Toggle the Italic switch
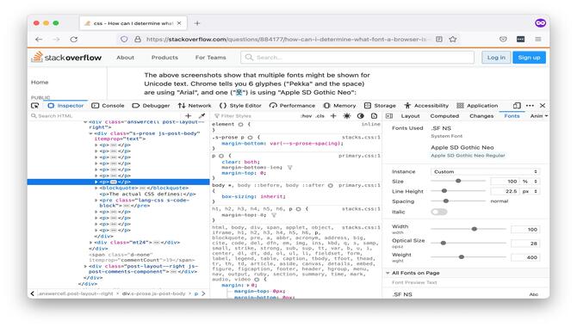 (x=439, y=212)
